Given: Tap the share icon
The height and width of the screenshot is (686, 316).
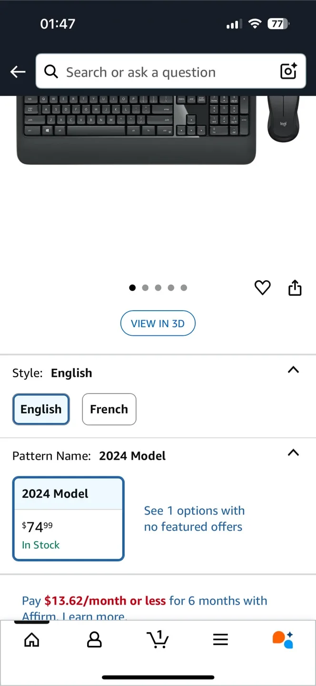Looking at the screenshot, I should coord(295,288).
